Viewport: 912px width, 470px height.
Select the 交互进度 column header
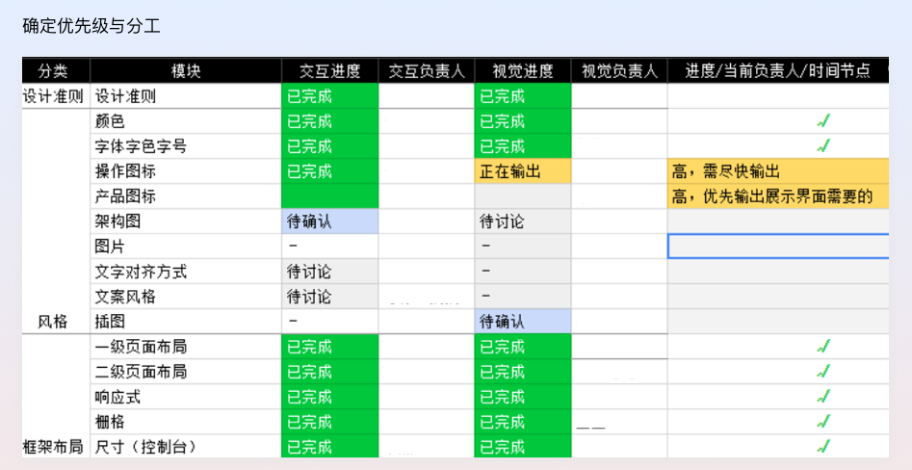coord(329,70)
